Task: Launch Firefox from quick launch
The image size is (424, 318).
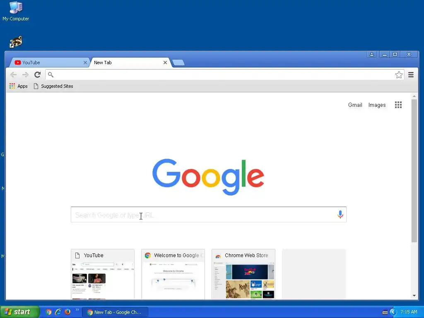Action: click(x=67, y=312)
